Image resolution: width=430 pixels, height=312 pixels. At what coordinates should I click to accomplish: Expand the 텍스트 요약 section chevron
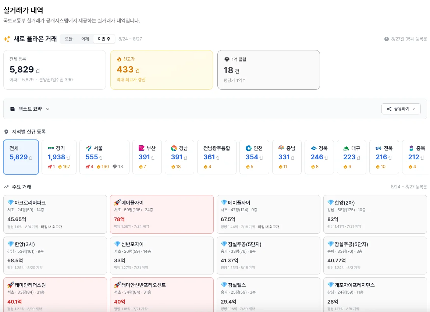[x=48, y=109]
